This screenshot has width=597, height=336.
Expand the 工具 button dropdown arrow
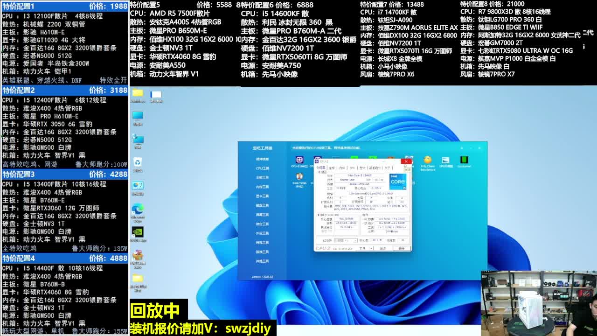371,248
